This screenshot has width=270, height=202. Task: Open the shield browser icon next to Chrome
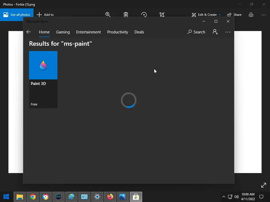pyautogui.click(x=45, y=197)
